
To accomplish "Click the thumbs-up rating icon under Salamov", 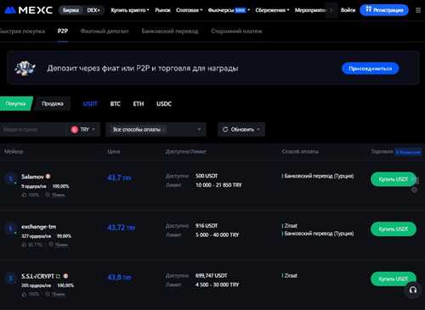I will pyautogui.click(x=24, y=194).
